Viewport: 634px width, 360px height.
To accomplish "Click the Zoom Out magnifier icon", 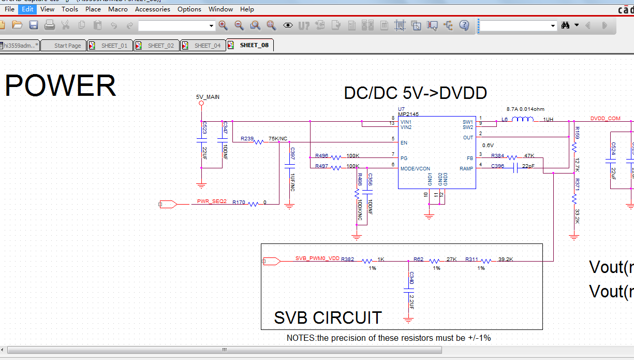I will [239, 25].
